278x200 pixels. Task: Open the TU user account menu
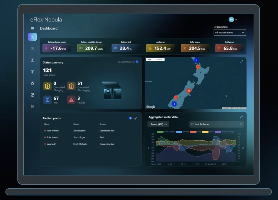coord(233,19)
